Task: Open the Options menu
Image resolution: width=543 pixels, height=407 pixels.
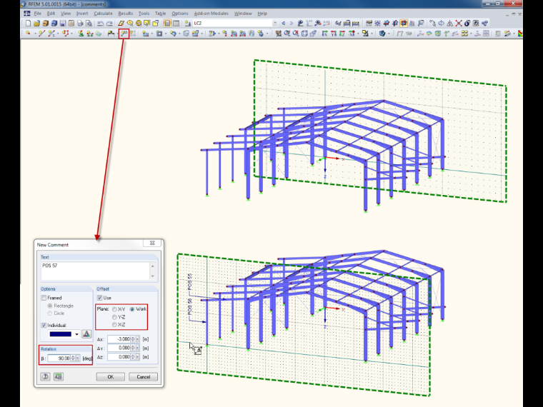Action: (180, 14)
